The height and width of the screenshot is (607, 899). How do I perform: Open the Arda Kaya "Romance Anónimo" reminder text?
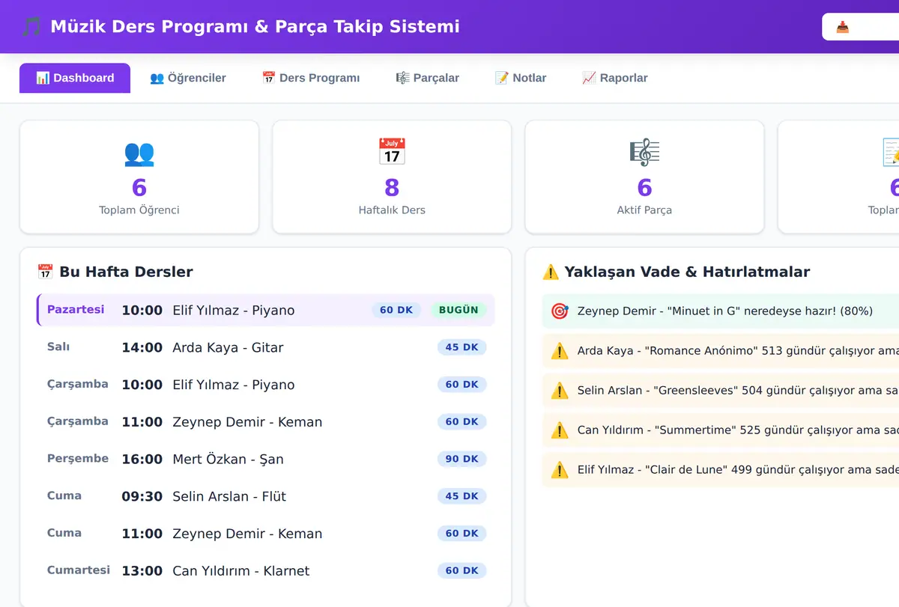coord(738,350)
